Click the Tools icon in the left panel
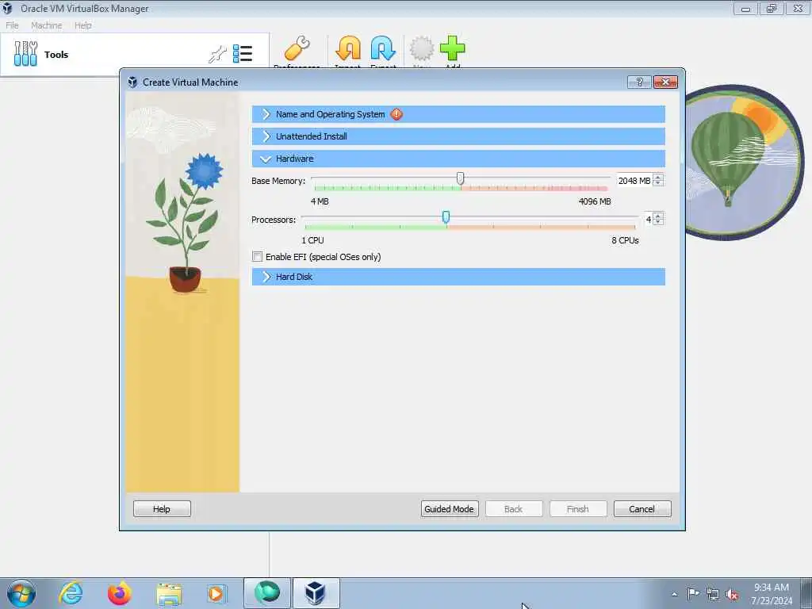The image size is (812, 609). point(25,54)
